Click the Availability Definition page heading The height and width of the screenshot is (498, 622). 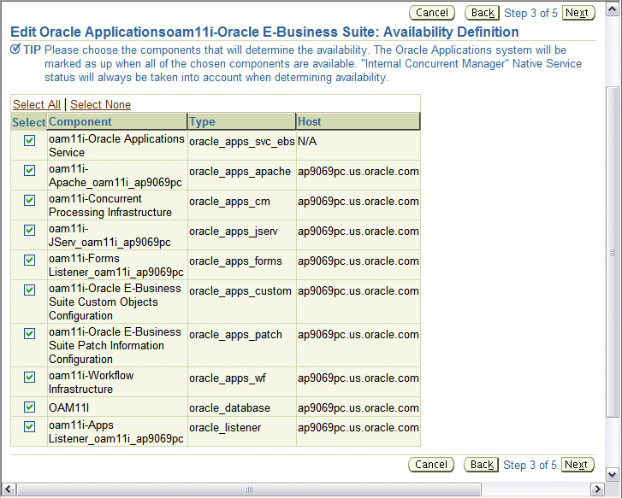pos(264,32)
